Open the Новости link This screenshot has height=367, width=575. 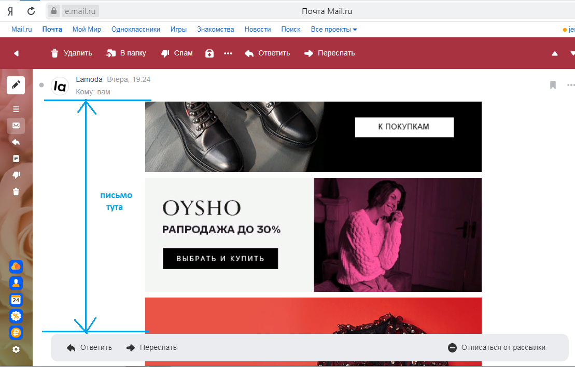(258, 30)
